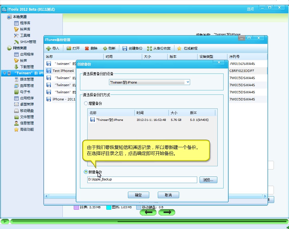Screen dimensions: 289x229
Task: Click 从备份恢复 restore from backup button
Action: pos(159,48)
